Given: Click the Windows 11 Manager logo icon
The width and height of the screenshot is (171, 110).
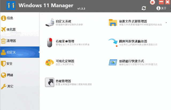Looking at the screenshot, I should [11, 5].
